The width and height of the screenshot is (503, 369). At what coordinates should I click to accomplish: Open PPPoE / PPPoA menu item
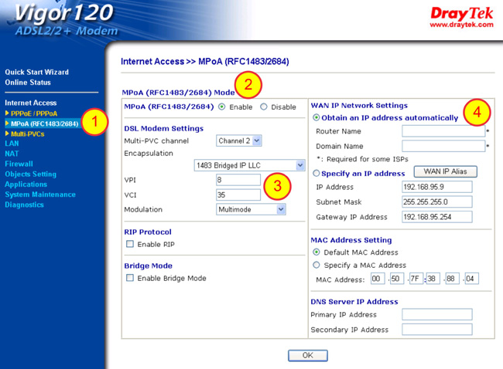(x=33, y=113)
